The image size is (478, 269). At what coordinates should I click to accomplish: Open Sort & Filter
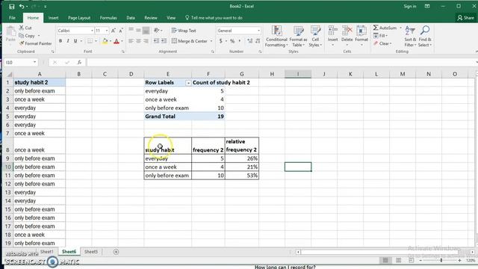[x=410, y=37]
